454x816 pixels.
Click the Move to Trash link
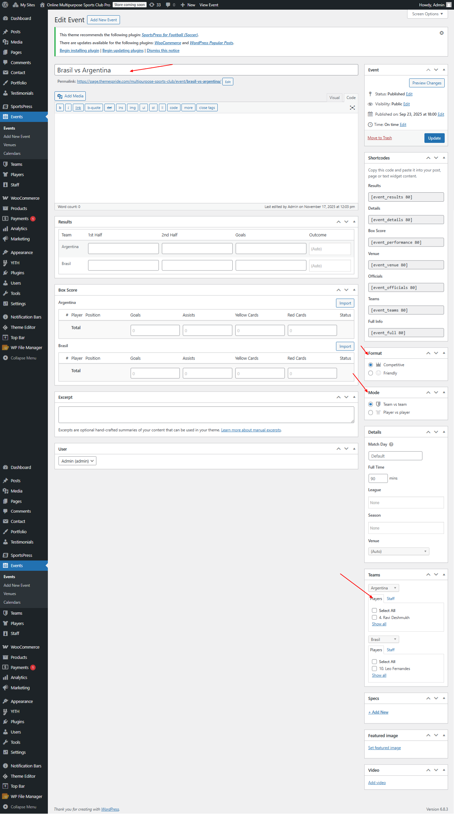pos(380,138)
